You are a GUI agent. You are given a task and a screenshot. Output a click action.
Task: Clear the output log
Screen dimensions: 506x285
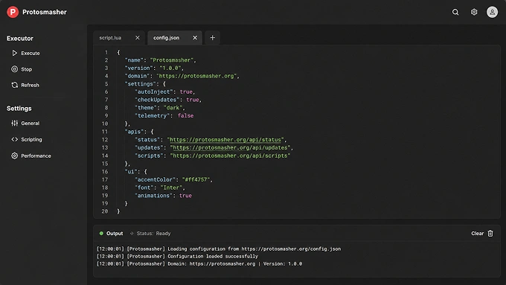477,233
